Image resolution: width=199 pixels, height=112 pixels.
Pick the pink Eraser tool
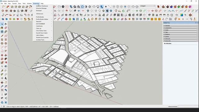6,28
